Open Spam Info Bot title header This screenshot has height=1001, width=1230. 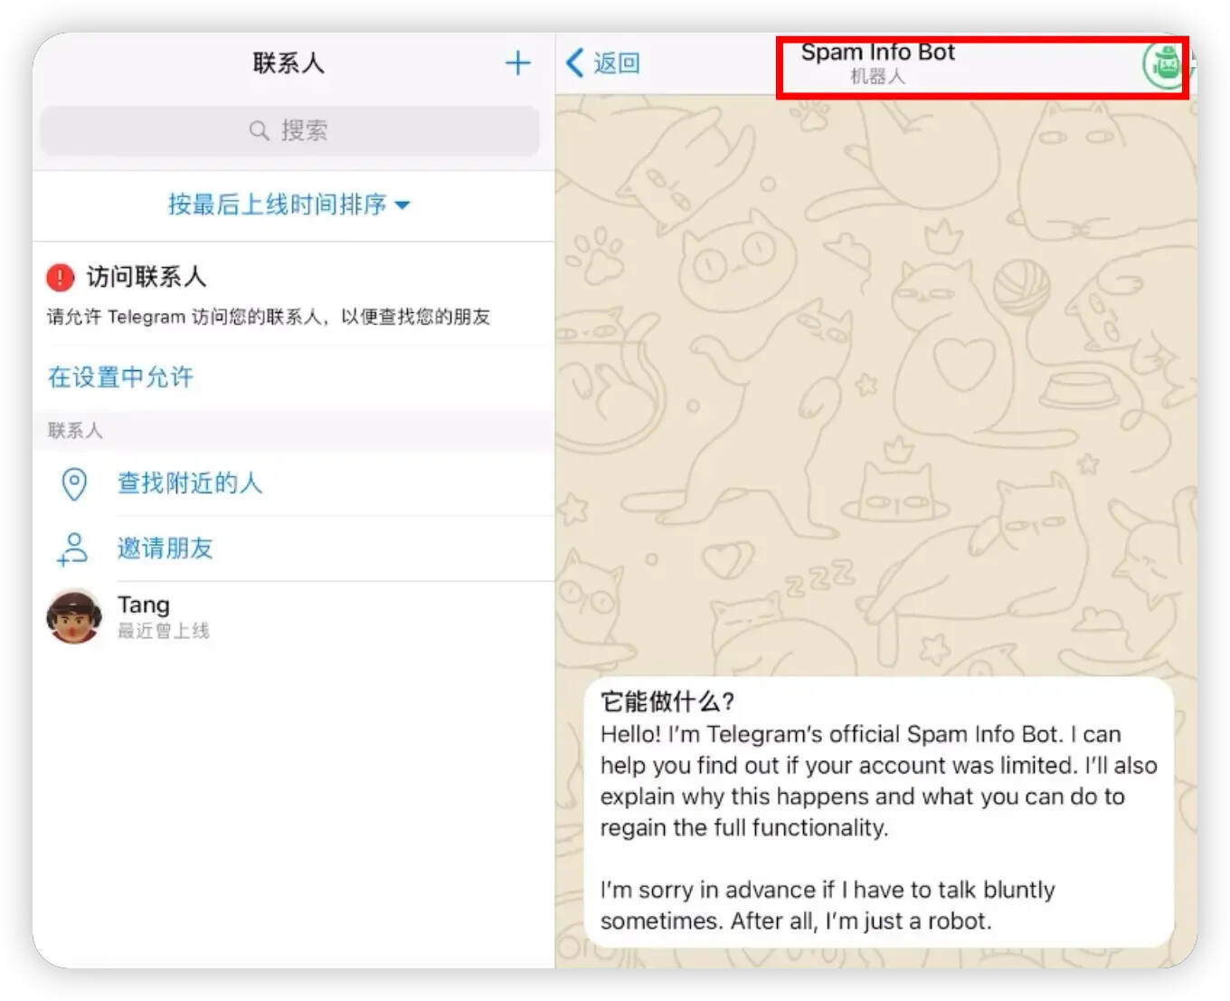tap(878, 52)
